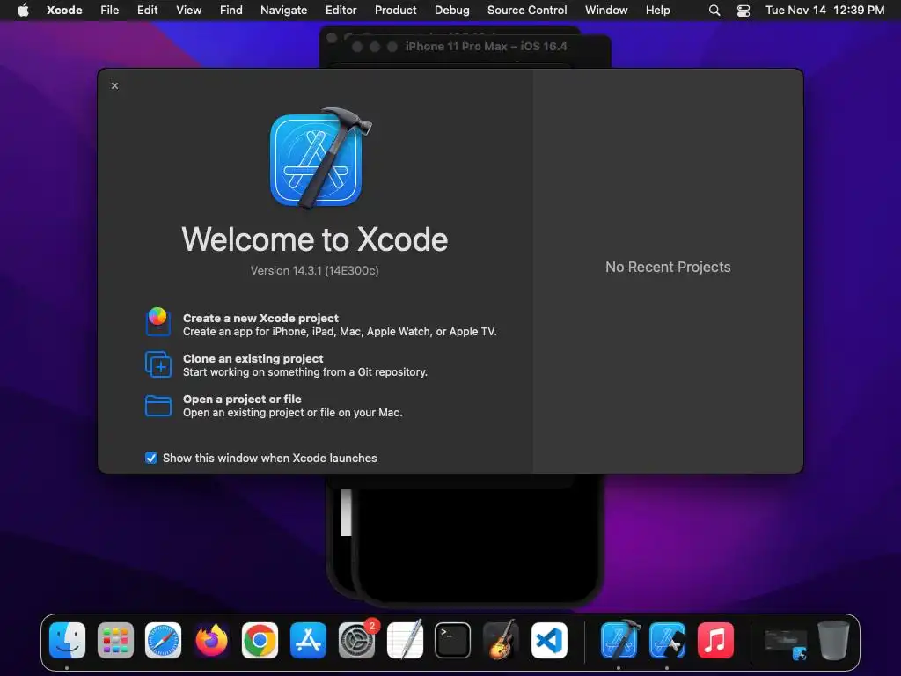Open the Xcode application menu
This screenshot has width=901, height=676.
point(64,10)
